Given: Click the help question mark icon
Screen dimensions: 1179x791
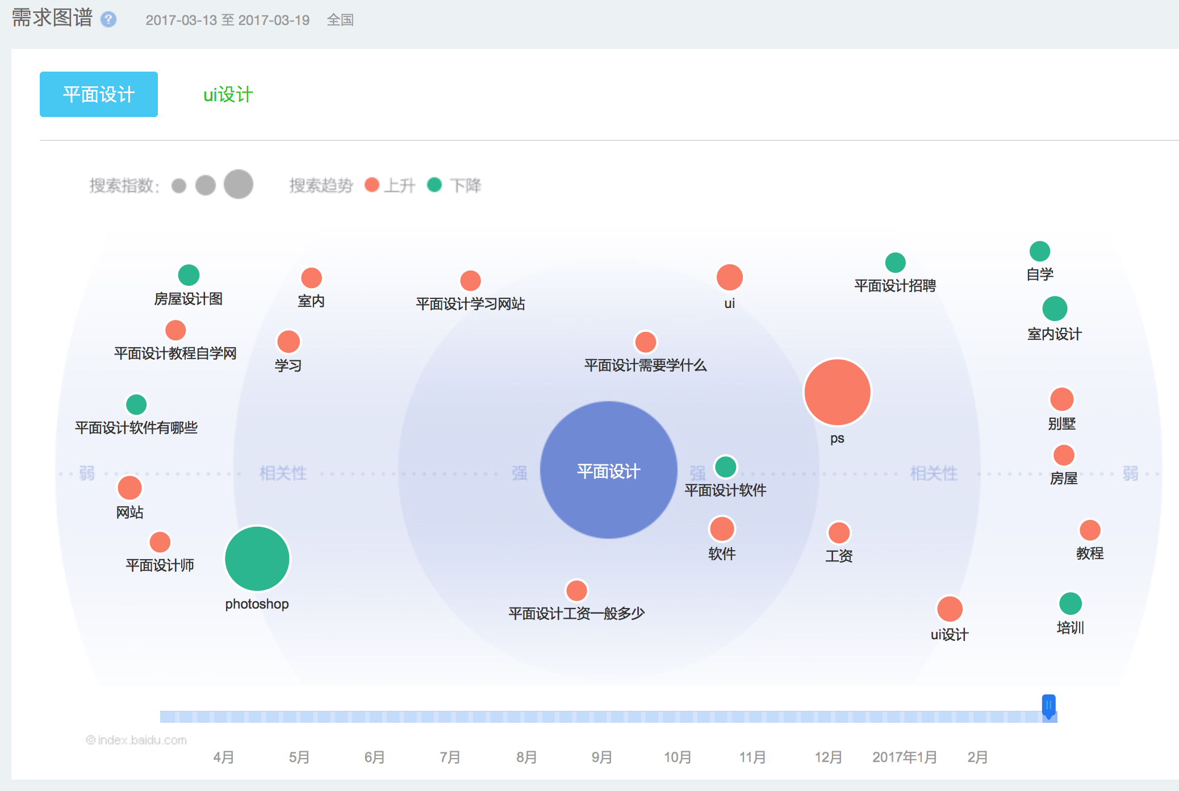Looking at the screenshot, I should click(x=108, y=19).
